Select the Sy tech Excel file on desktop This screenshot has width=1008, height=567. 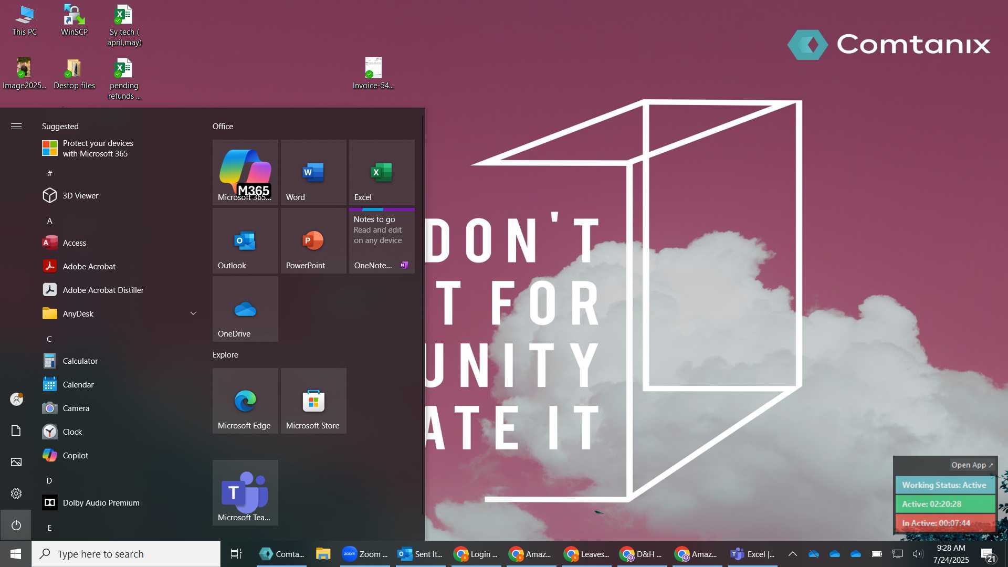point(124,25)
